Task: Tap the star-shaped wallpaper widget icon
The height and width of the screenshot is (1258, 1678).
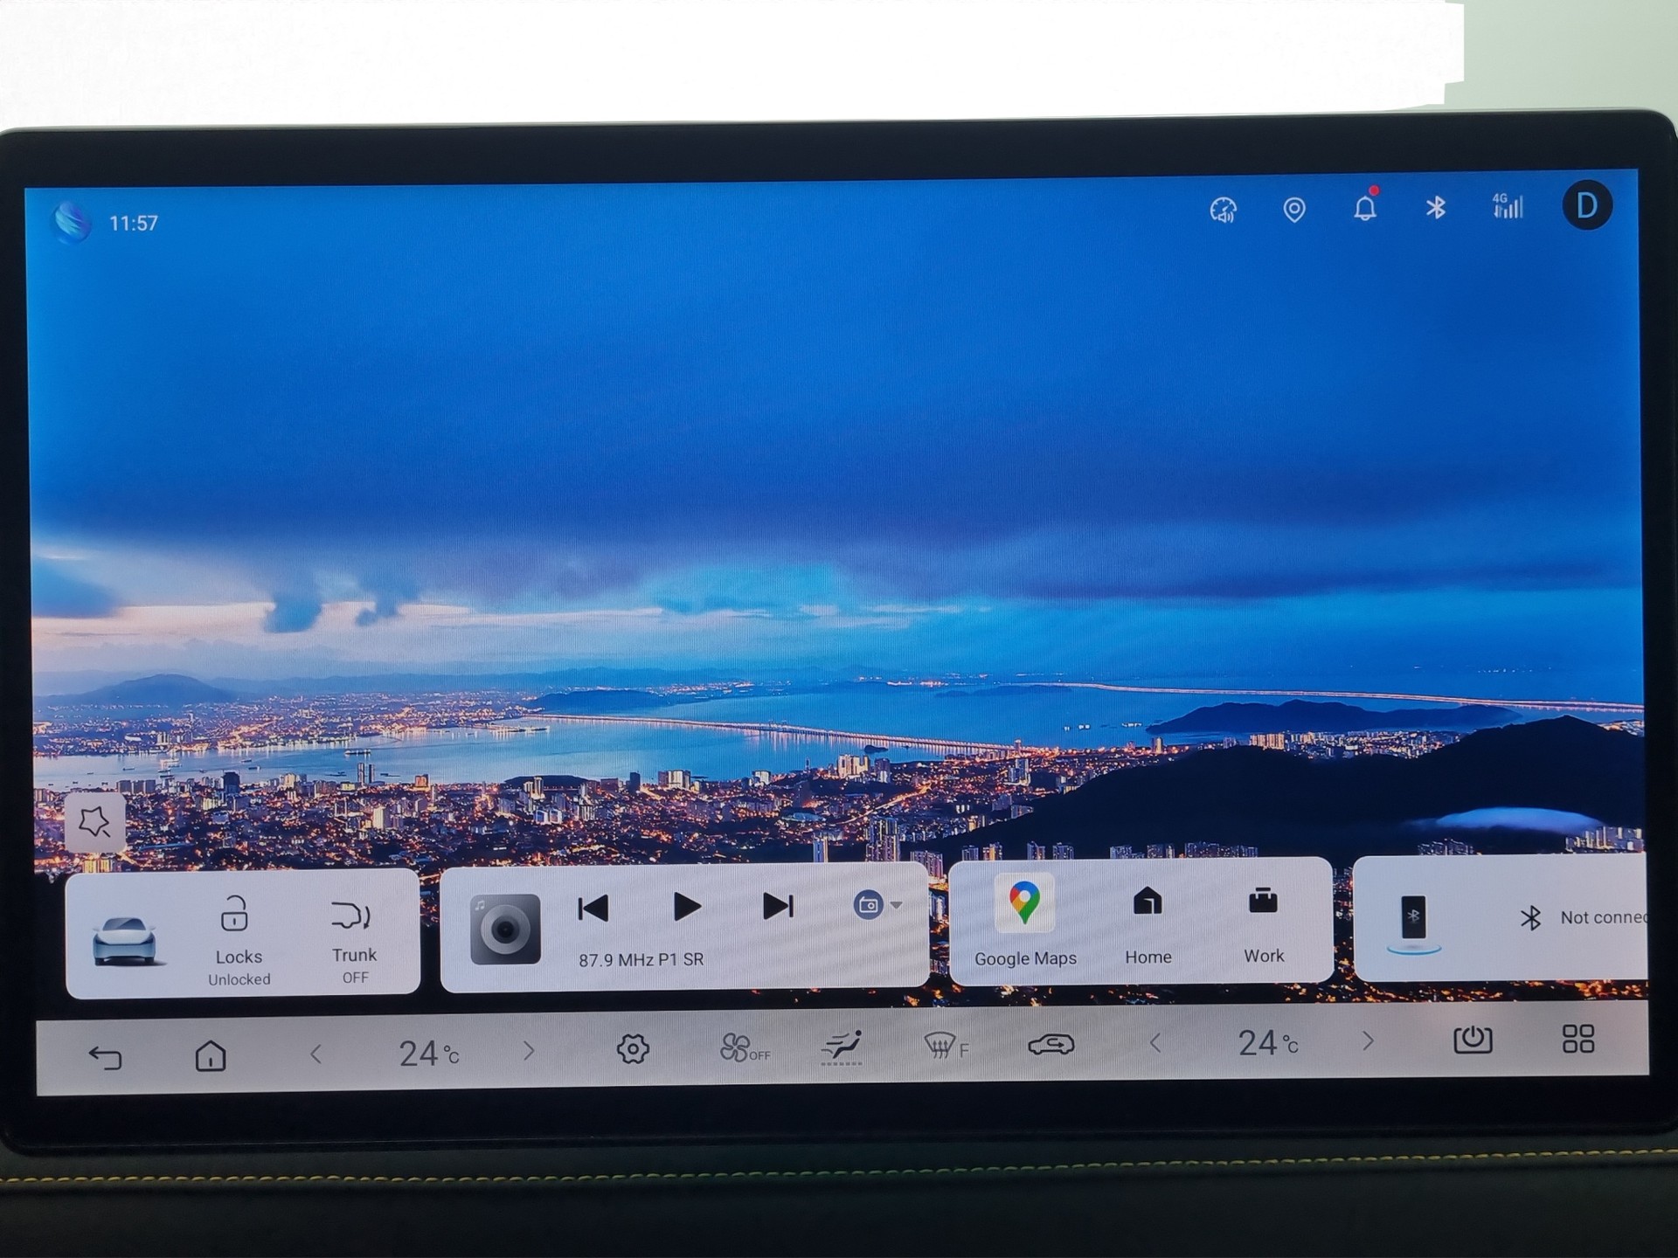Action: [94, 821]
